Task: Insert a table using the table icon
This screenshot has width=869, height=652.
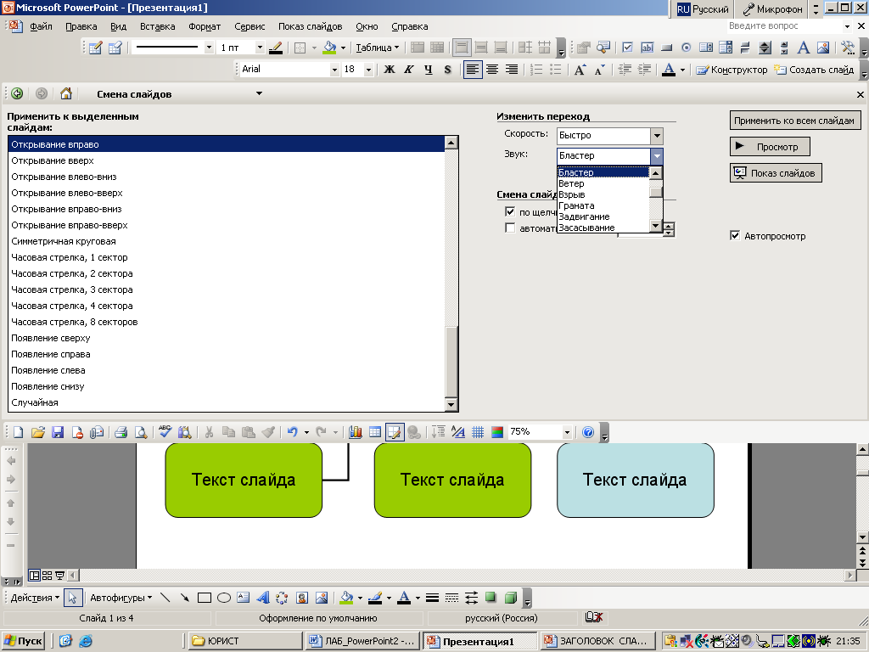Action: click(x=375, y=432)
